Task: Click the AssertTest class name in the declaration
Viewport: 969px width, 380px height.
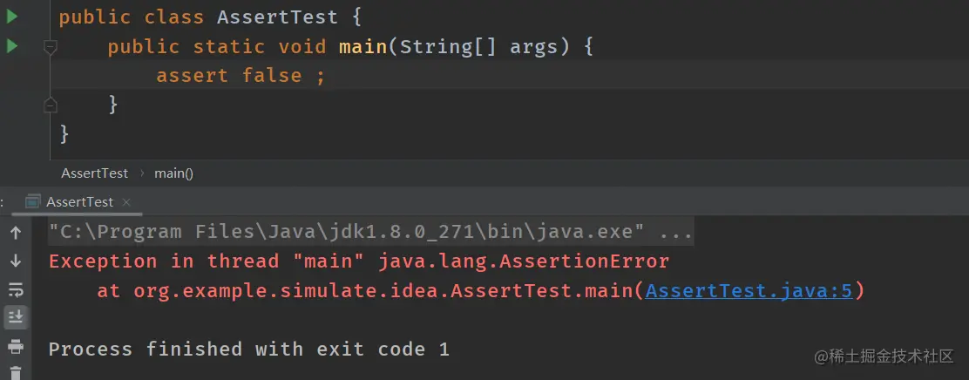Action: click(x=277, y=17)
